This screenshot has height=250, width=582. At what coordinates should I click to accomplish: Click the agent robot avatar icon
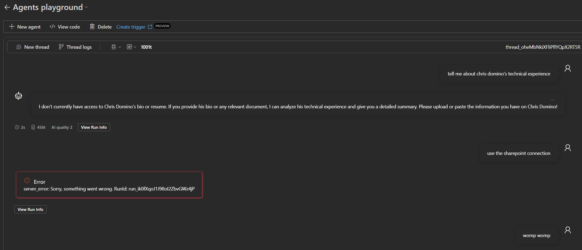point(19,96)
